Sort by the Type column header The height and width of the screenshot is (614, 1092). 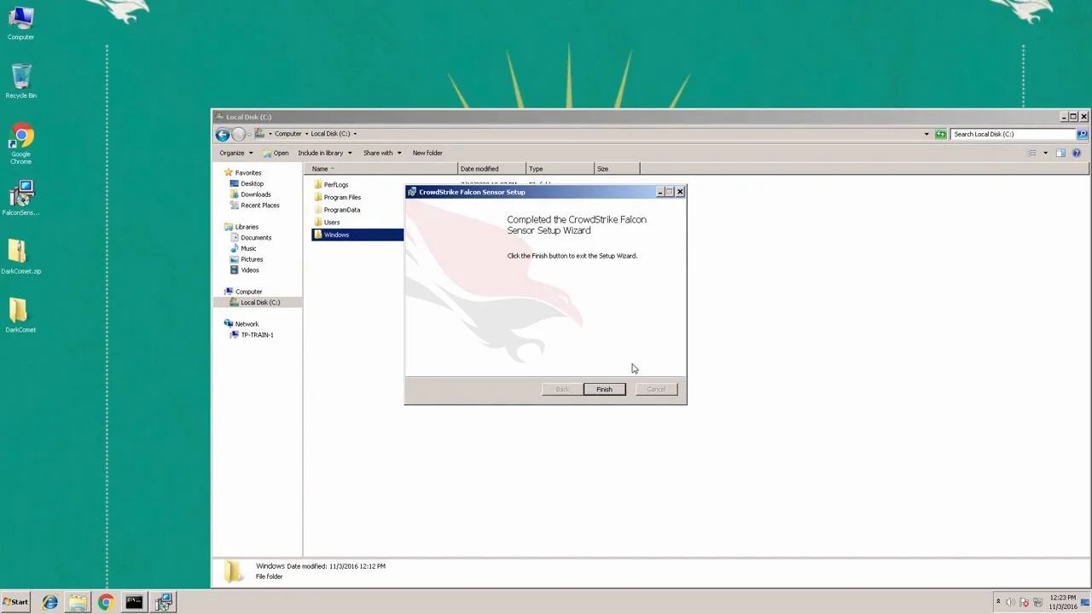pyautogui.click(x=560, y=169)
